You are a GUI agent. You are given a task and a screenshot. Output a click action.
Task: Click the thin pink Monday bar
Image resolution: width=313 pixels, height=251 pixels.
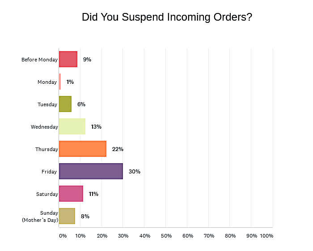(60, 82)
